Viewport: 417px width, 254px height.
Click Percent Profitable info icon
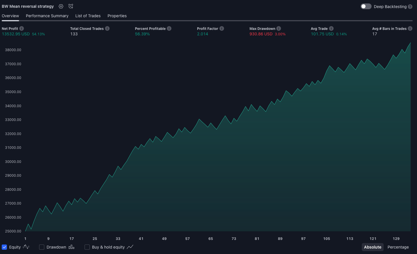tap(169, 28)
